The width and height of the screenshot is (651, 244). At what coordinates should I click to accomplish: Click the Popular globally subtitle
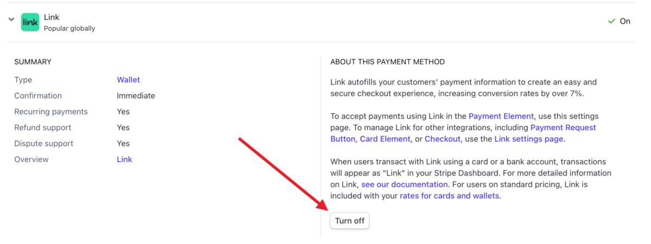tap(69, 28)
